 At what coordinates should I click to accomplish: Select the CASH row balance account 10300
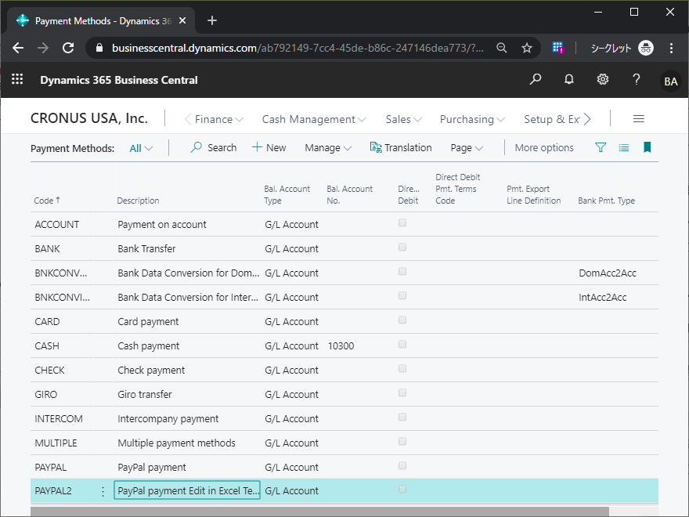(x=341, y=346)
